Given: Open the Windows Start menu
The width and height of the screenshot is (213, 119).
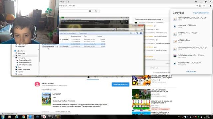Looking at the screenshot, I should pos(3,117).
